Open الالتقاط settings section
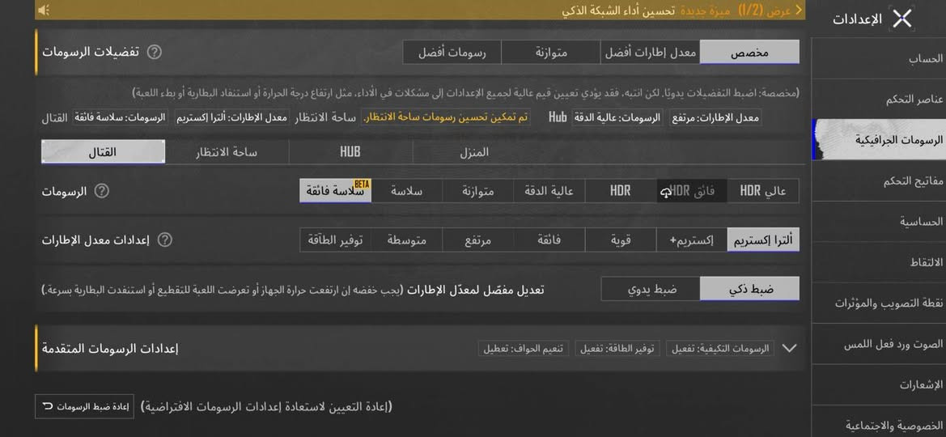Screen dimensions: 946x437 click(x=879, y=262)
